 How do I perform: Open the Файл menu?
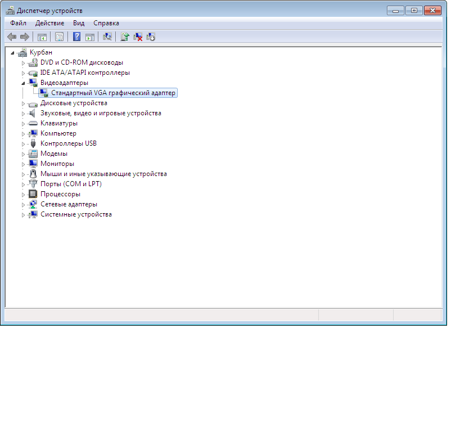(x=18, y=23)
